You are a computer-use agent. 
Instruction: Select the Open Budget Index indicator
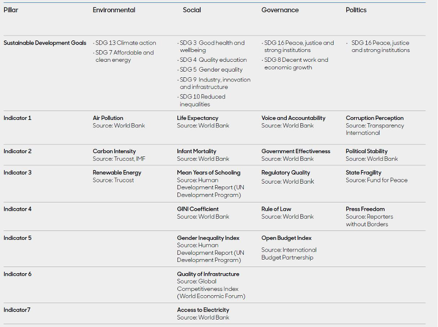(x=286, y=238)
